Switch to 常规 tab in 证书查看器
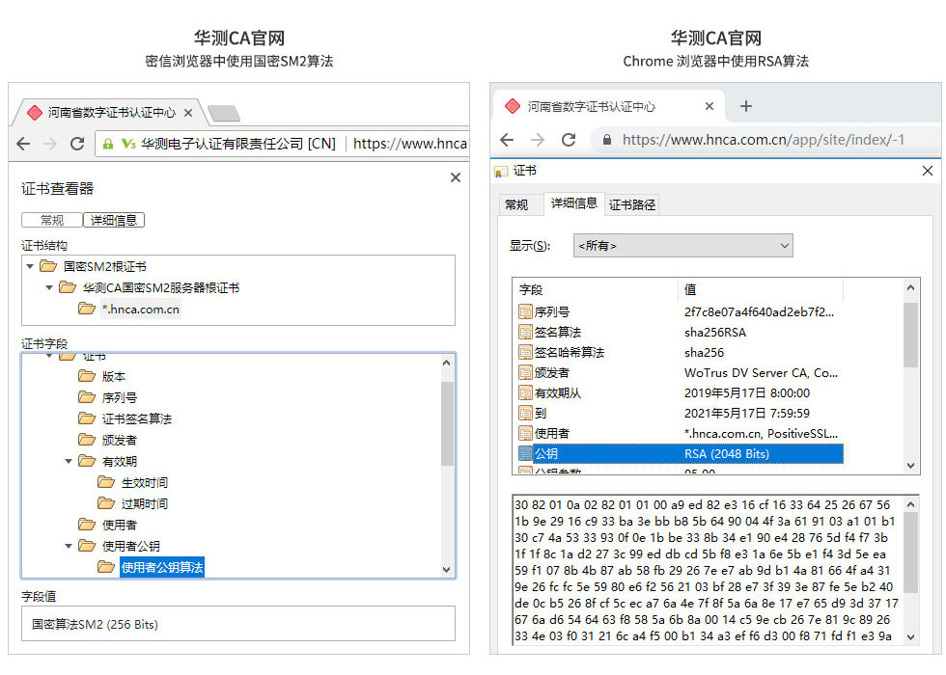The image size is (946, 675). tap(52, 220)
